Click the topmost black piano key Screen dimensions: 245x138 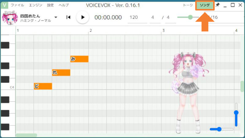pos(5,45)
